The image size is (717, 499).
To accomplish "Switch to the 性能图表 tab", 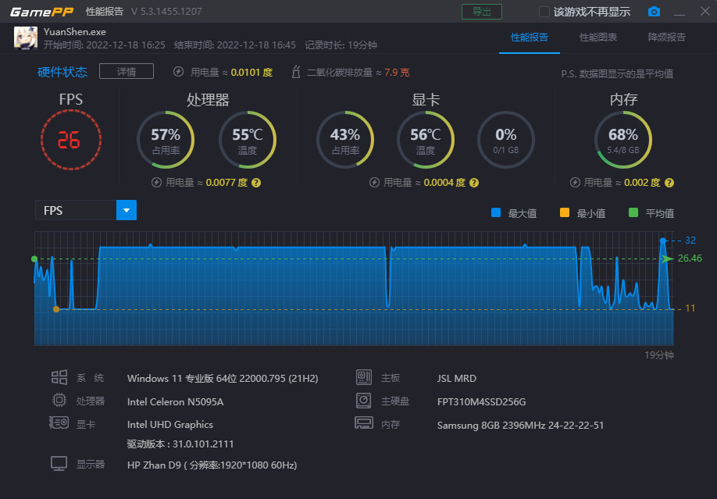I will click(597, 37).
